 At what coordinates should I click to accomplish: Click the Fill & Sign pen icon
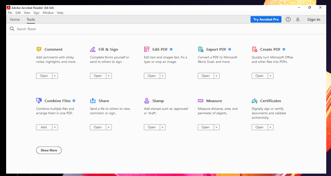[x=93, y=49]
